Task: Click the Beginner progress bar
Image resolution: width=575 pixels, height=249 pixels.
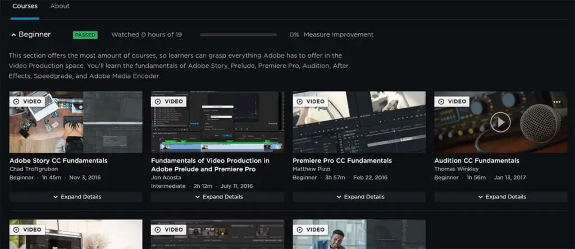Action: (x=238, y=35)
